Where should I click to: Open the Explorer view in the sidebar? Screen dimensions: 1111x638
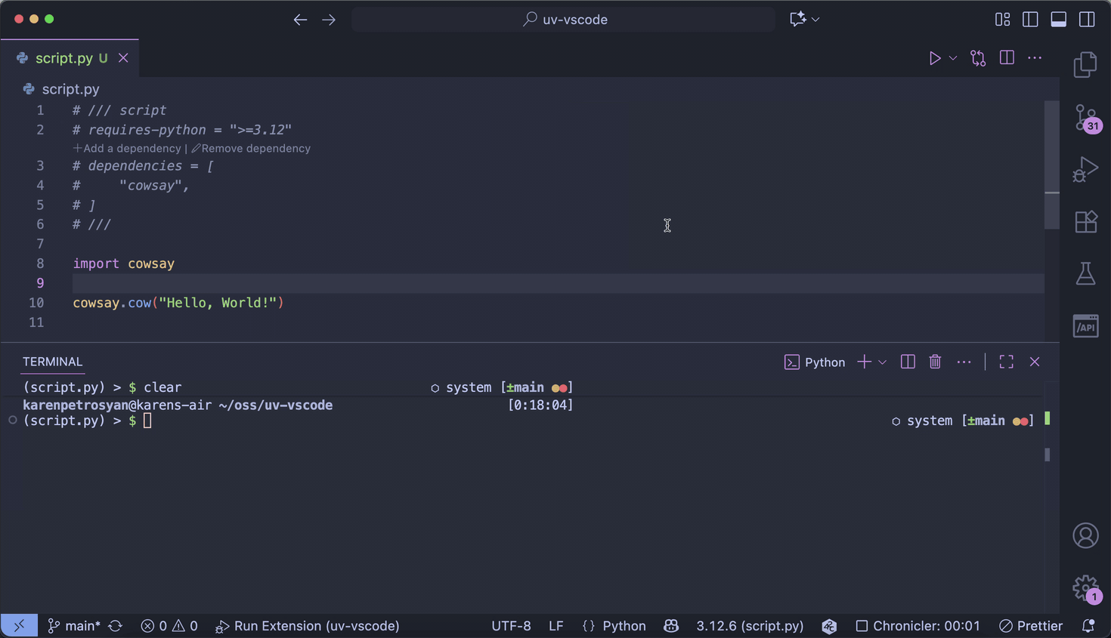coord(1085,65)
